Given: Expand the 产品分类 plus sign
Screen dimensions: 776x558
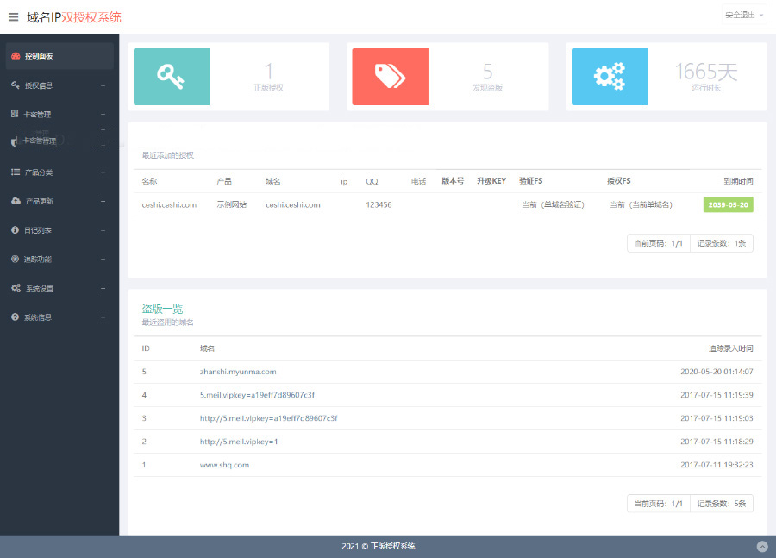Looking at the screenshot, I should click(x=103, y=172).
